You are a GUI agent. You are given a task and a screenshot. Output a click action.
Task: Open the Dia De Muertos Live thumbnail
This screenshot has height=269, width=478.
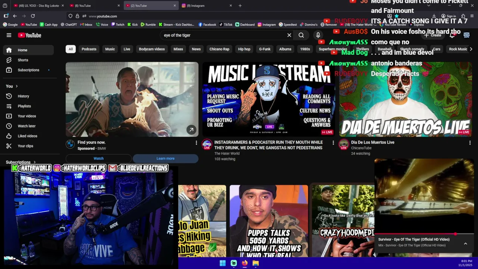click(x=405, y=99)
